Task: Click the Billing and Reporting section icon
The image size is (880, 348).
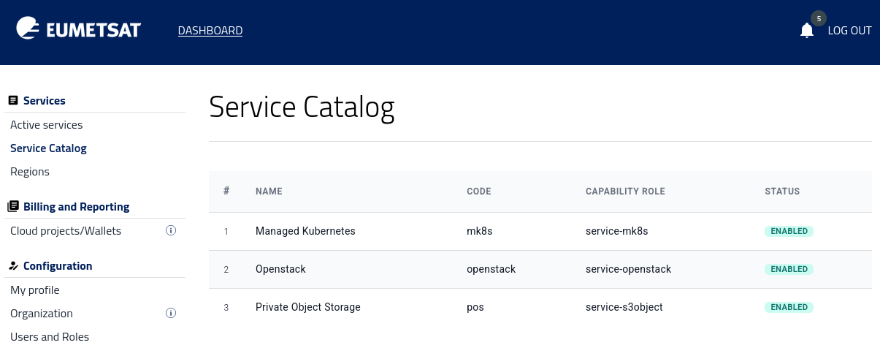Action: tap(13, 207)
